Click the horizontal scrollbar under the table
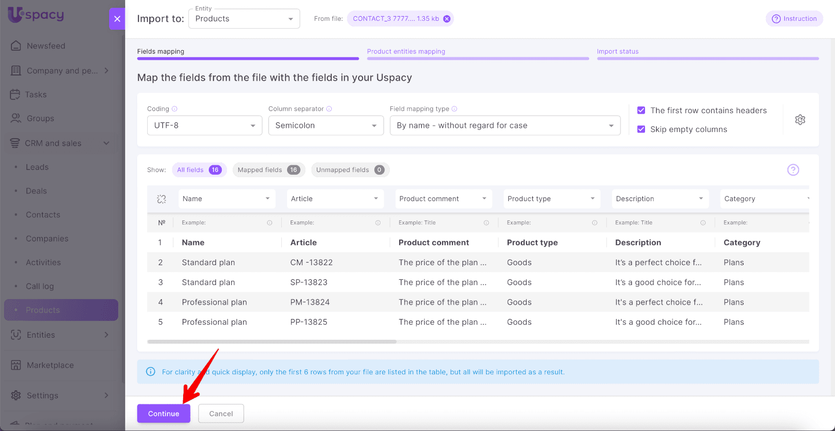 click(271, 342)
